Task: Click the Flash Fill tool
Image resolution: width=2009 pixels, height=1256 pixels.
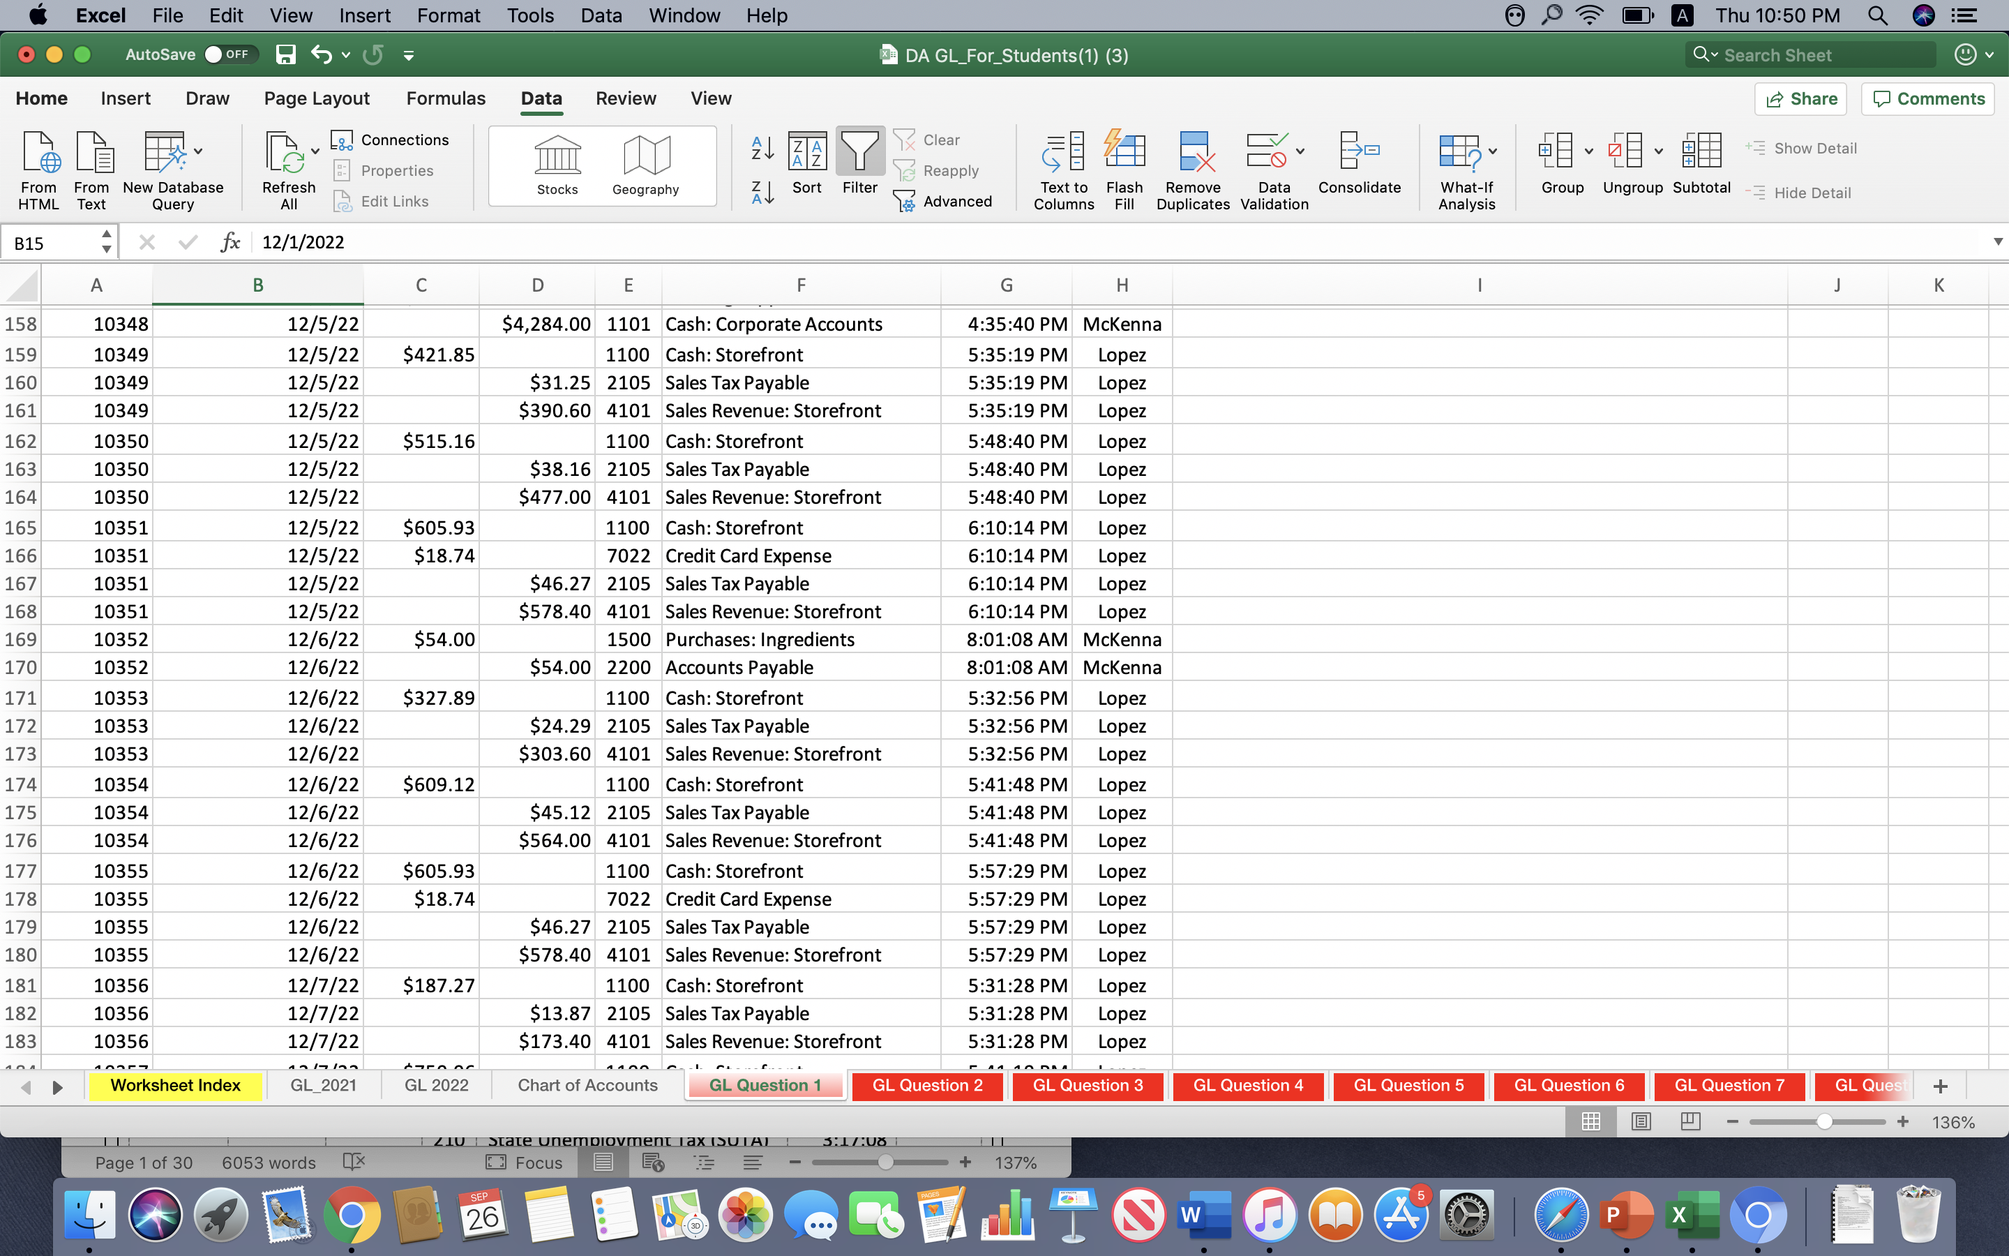Action: (1124, 166)
